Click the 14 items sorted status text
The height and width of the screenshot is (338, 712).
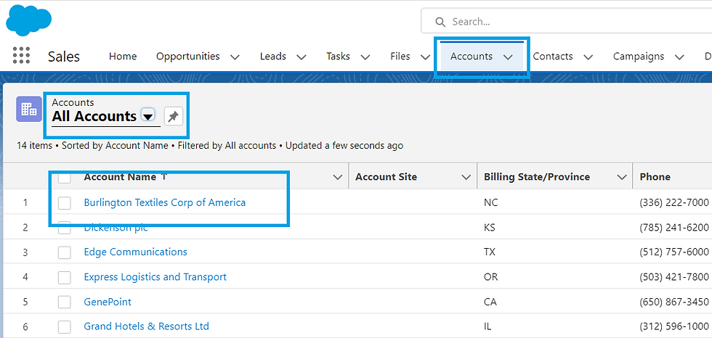[210, 146]
